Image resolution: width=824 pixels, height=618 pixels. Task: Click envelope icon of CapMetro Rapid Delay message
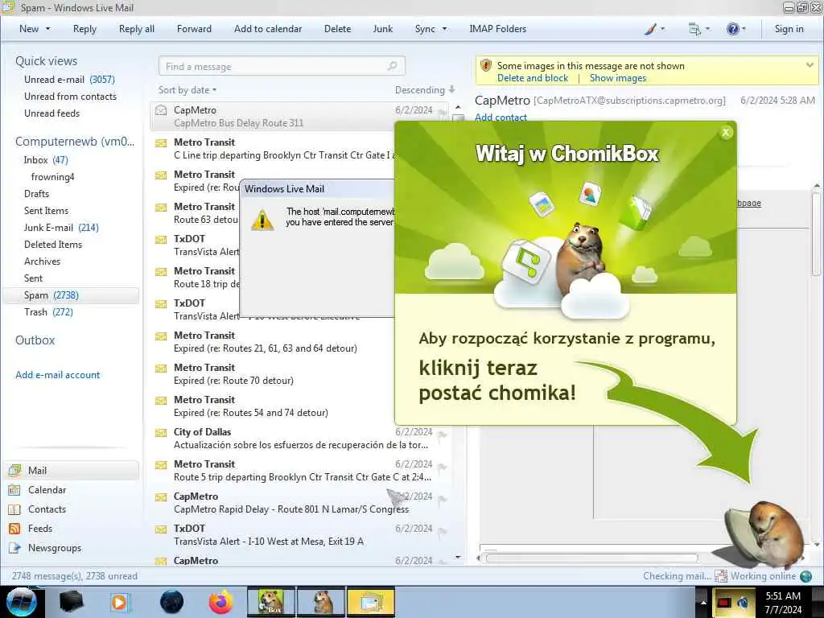[161, 497]
